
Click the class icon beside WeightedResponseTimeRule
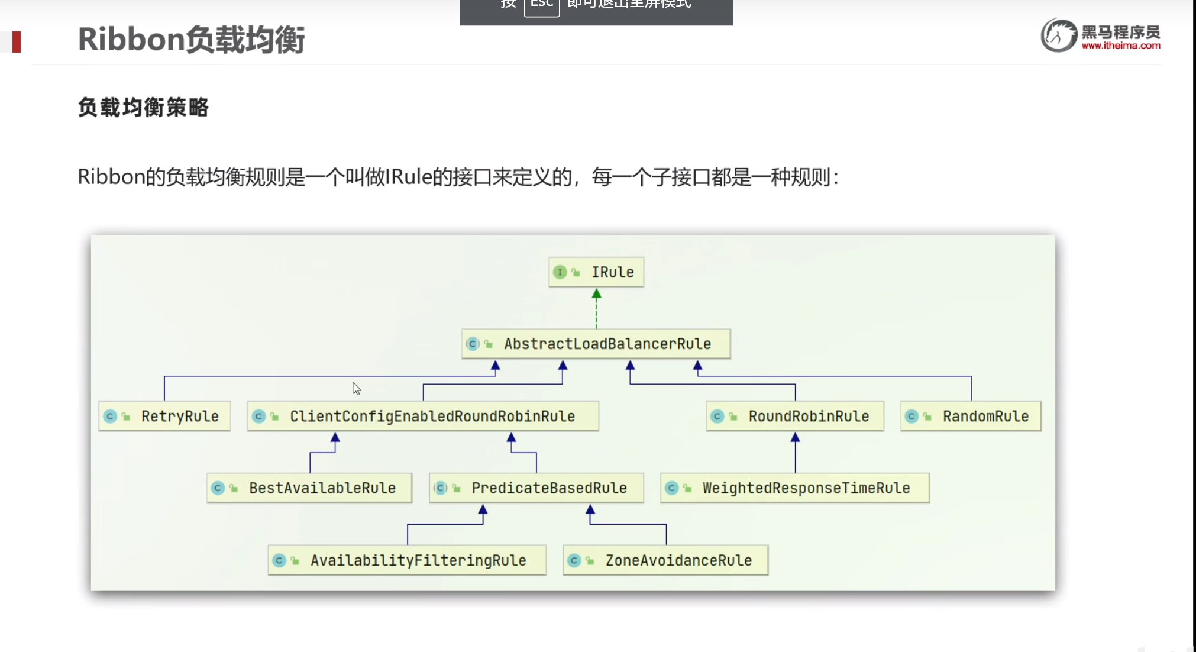[671, 488]
